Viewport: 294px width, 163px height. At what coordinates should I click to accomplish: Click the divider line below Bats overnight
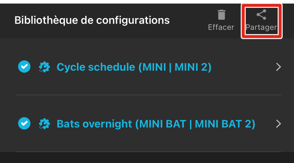click(148, 152)
